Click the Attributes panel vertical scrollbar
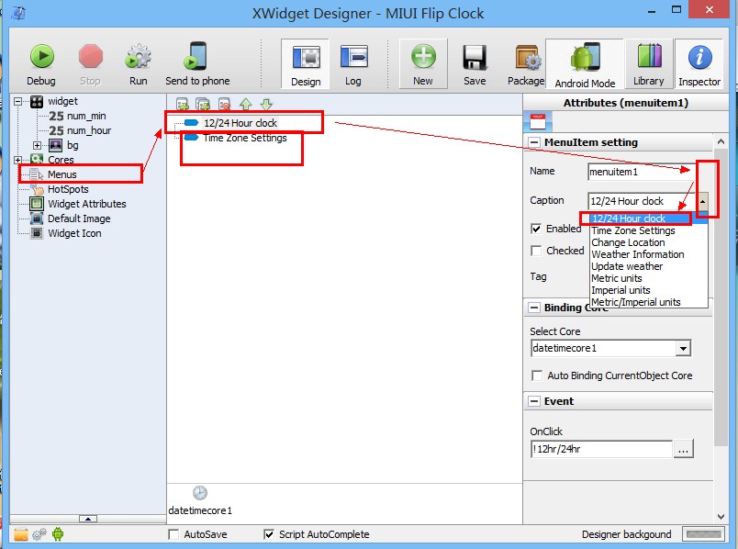 coord(721,297)
